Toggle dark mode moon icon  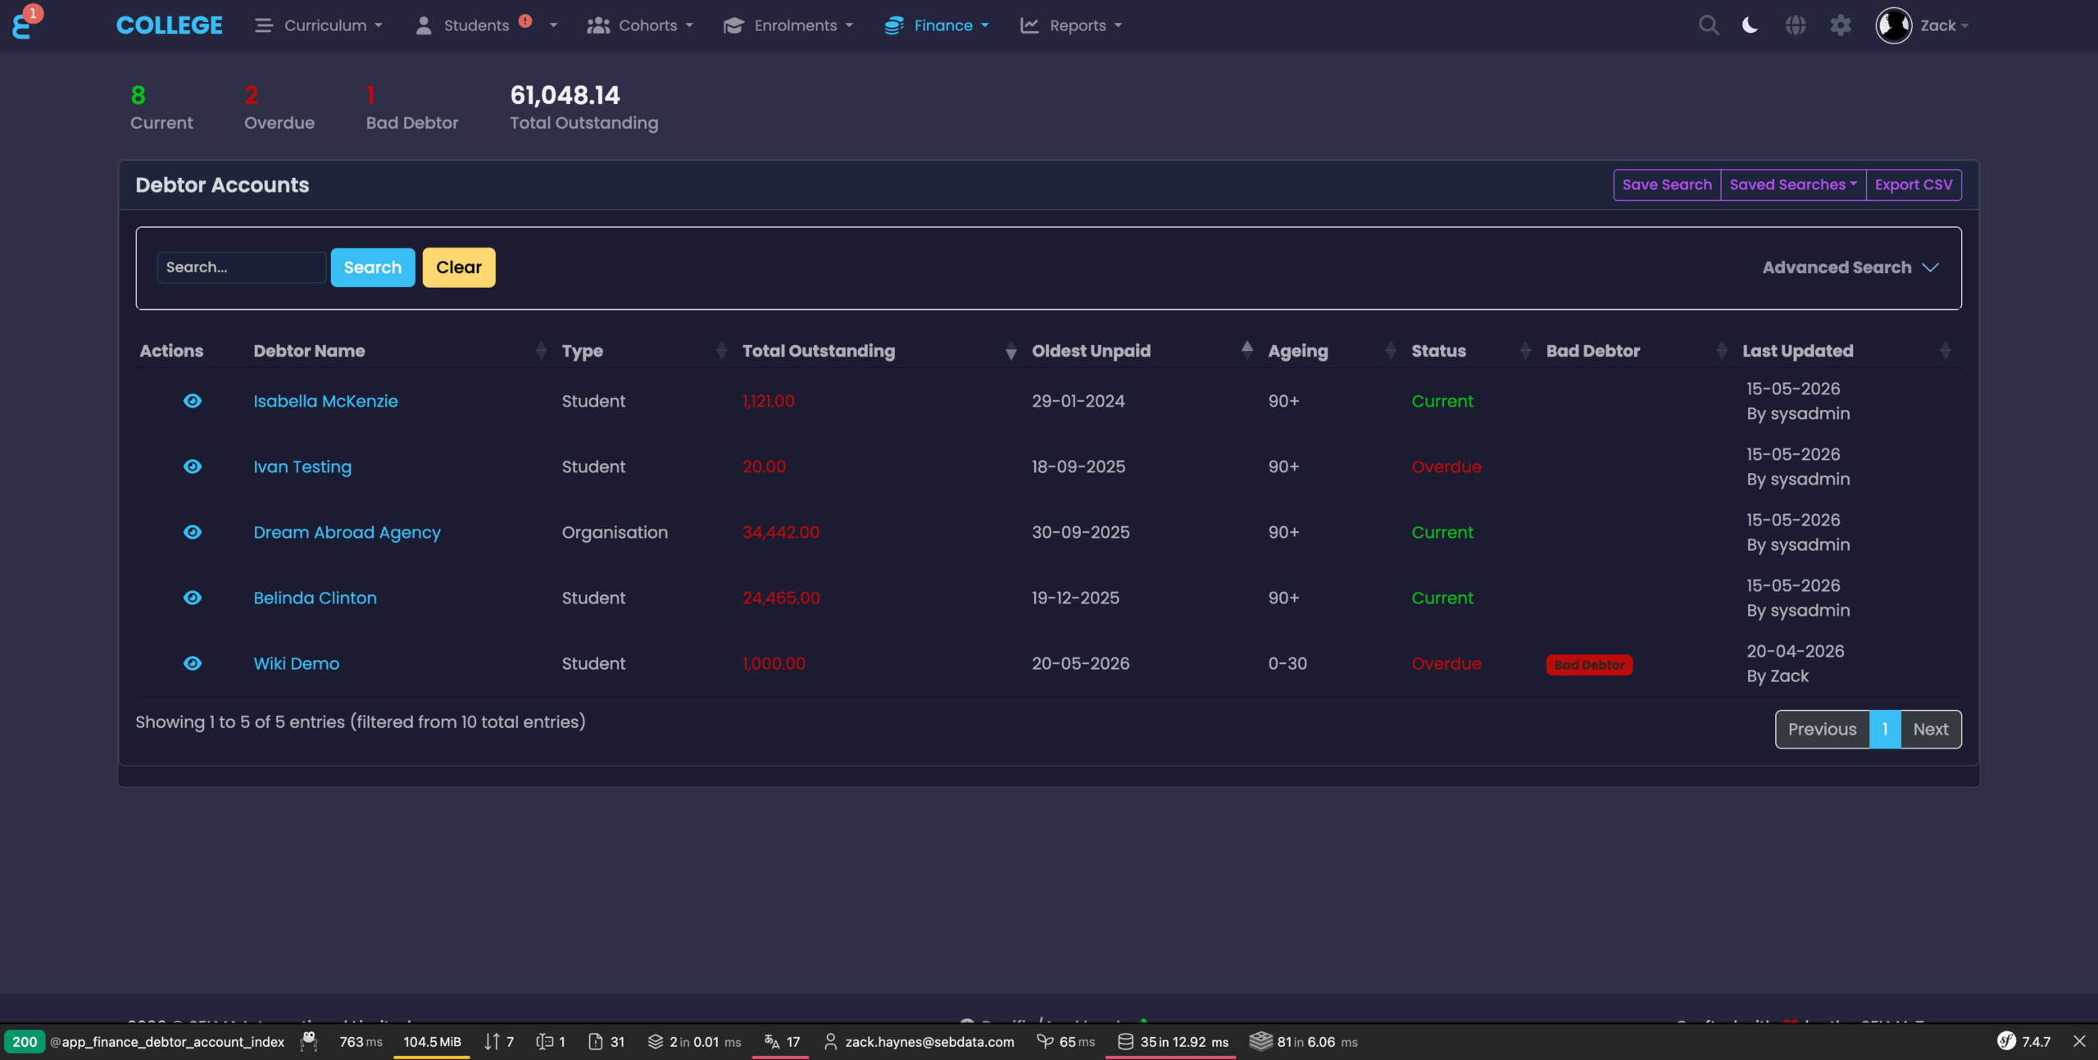(1750, 25)
